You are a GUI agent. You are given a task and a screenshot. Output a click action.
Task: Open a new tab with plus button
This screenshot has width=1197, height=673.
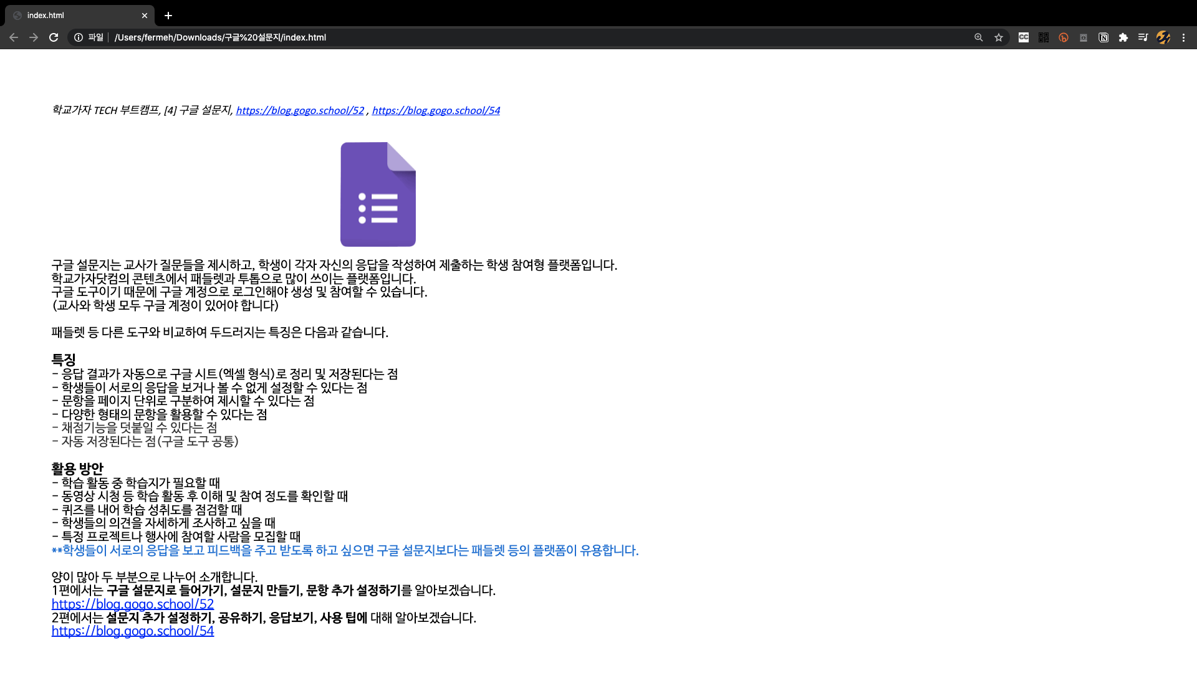coord(168,16)
